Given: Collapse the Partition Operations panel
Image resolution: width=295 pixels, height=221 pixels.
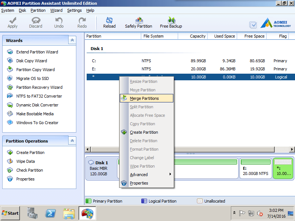Looking at the screenshot, I should tap(72, 141).
